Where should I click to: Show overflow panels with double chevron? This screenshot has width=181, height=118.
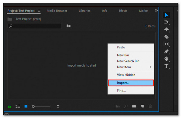156,11
